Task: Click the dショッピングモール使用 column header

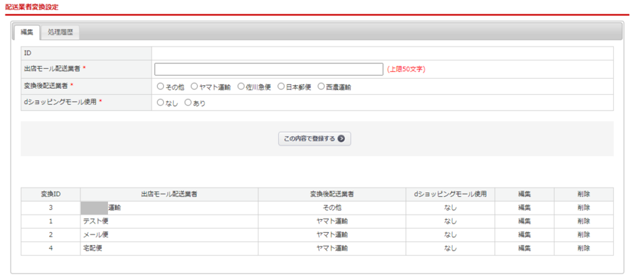Action: [x=450, y=194]
